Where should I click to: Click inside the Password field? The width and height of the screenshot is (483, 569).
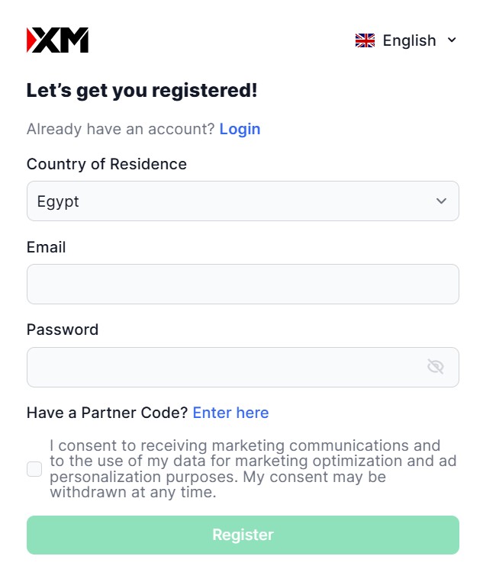pyautogui.click(x=221, y=367)
